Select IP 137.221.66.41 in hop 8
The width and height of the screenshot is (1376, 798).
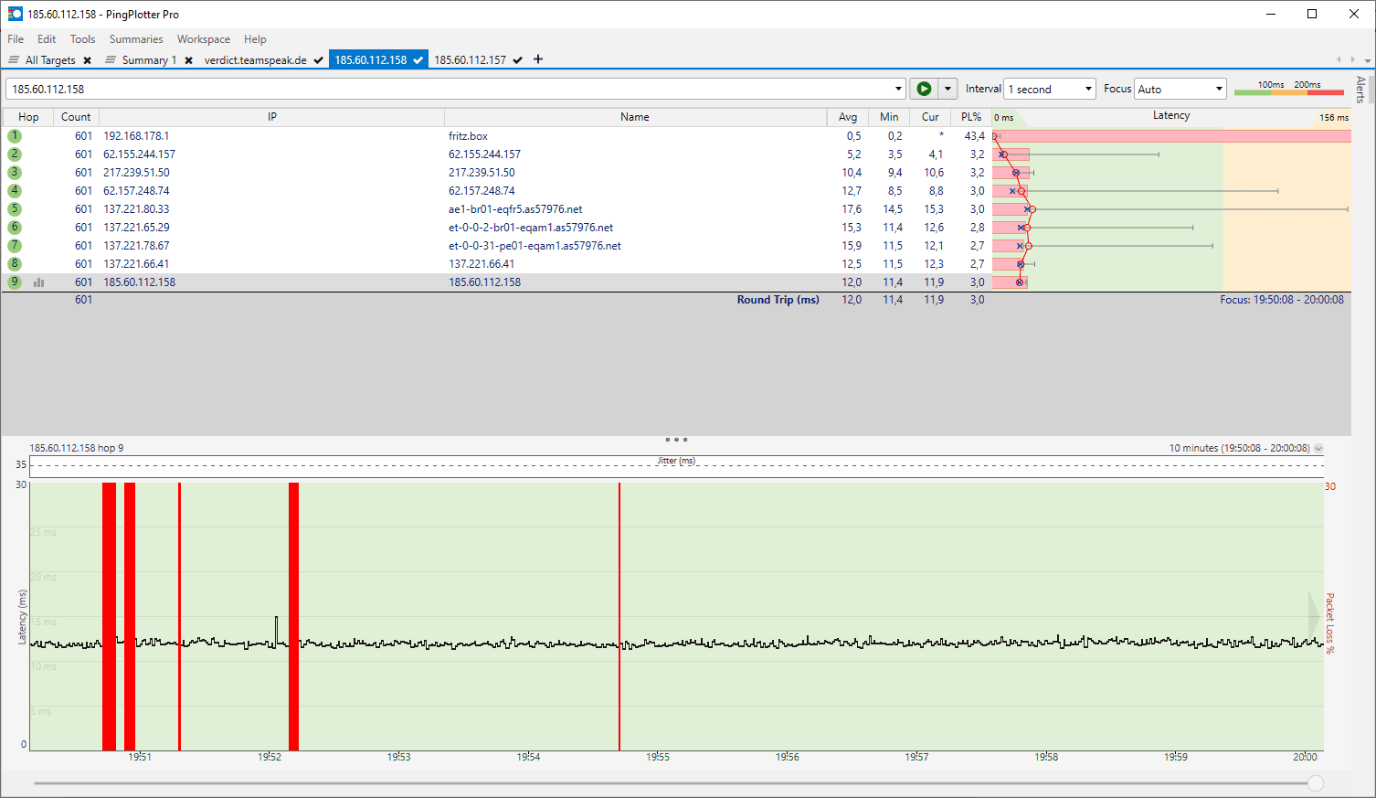pyautogui.click(x=136, y=264)
